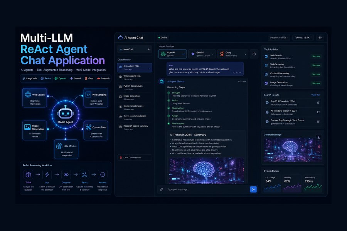Open model provider settings gear
The image size is (347, 231).
254,54
